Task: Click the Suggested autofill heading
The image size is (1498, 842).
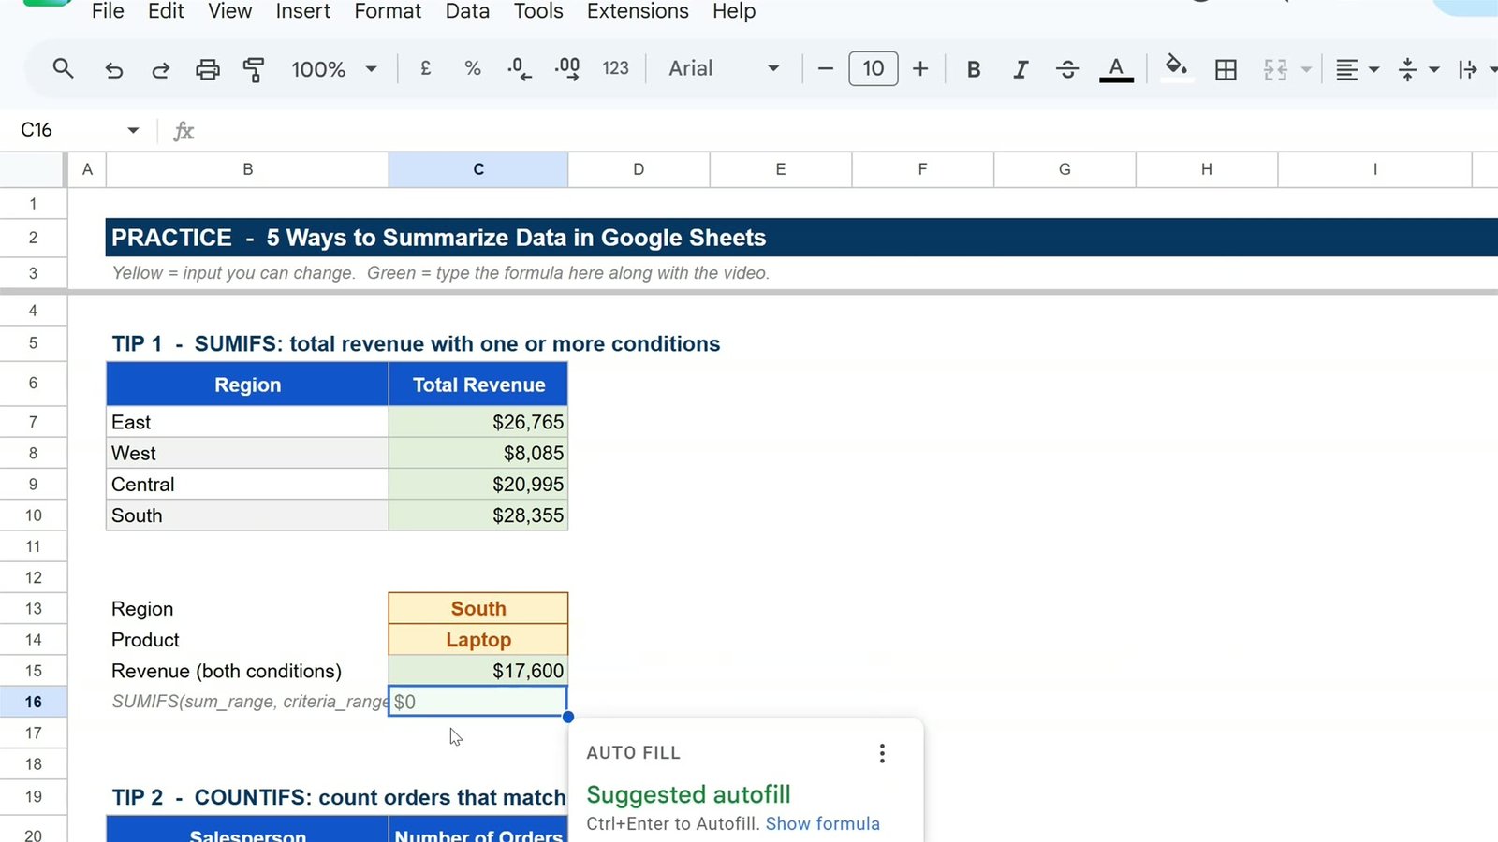Action: pos(688,794)
